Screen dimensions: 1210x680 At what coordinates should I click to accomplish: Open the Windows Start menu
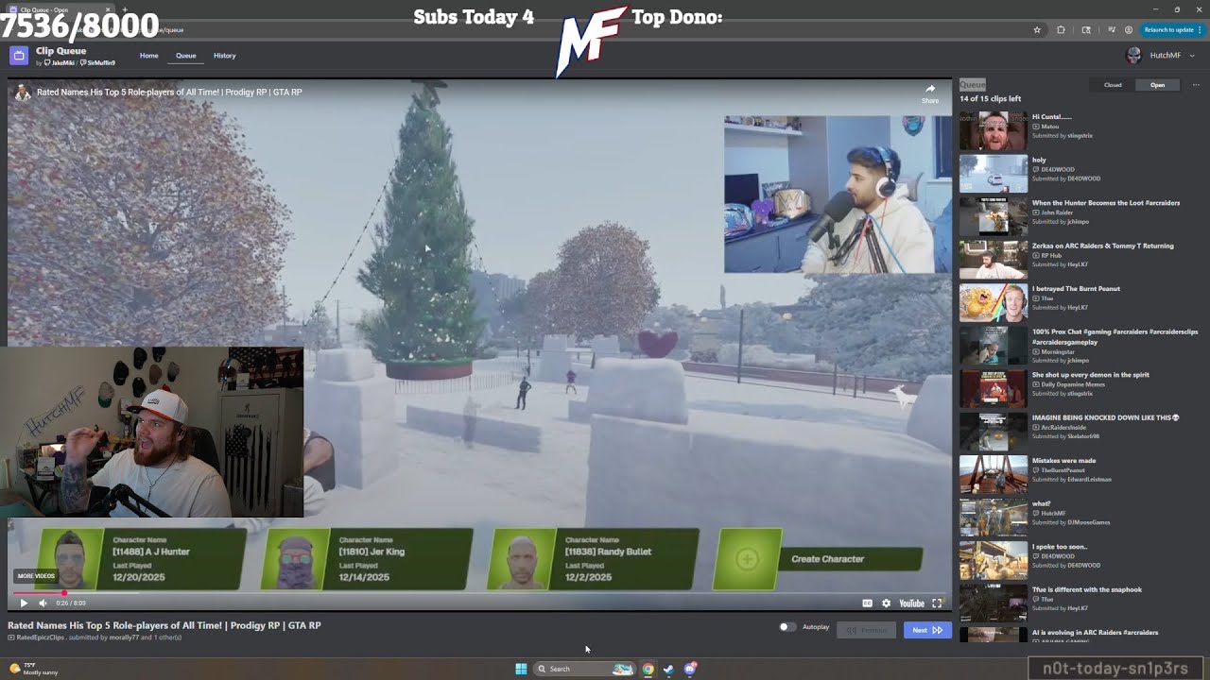tap(521, 669)
